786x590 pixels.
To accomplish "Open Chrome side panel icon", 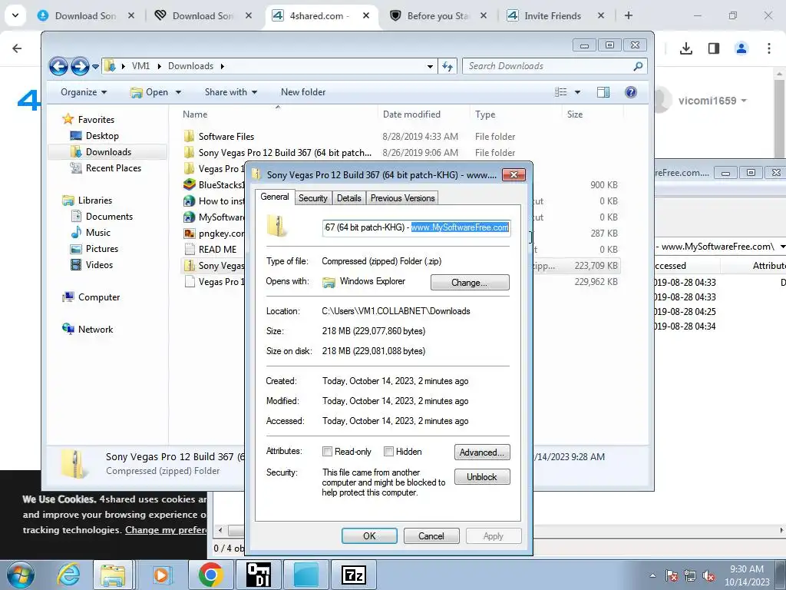I will pyautogui.click(x=713, y=48).
